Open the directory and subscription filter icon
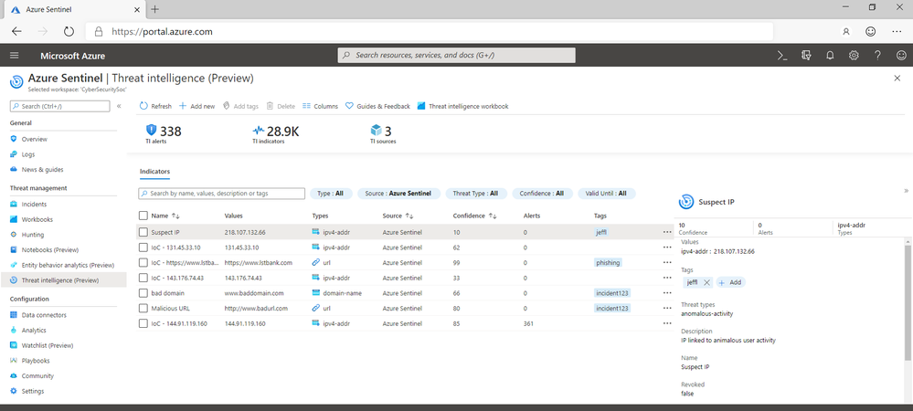 pos(806,56)
